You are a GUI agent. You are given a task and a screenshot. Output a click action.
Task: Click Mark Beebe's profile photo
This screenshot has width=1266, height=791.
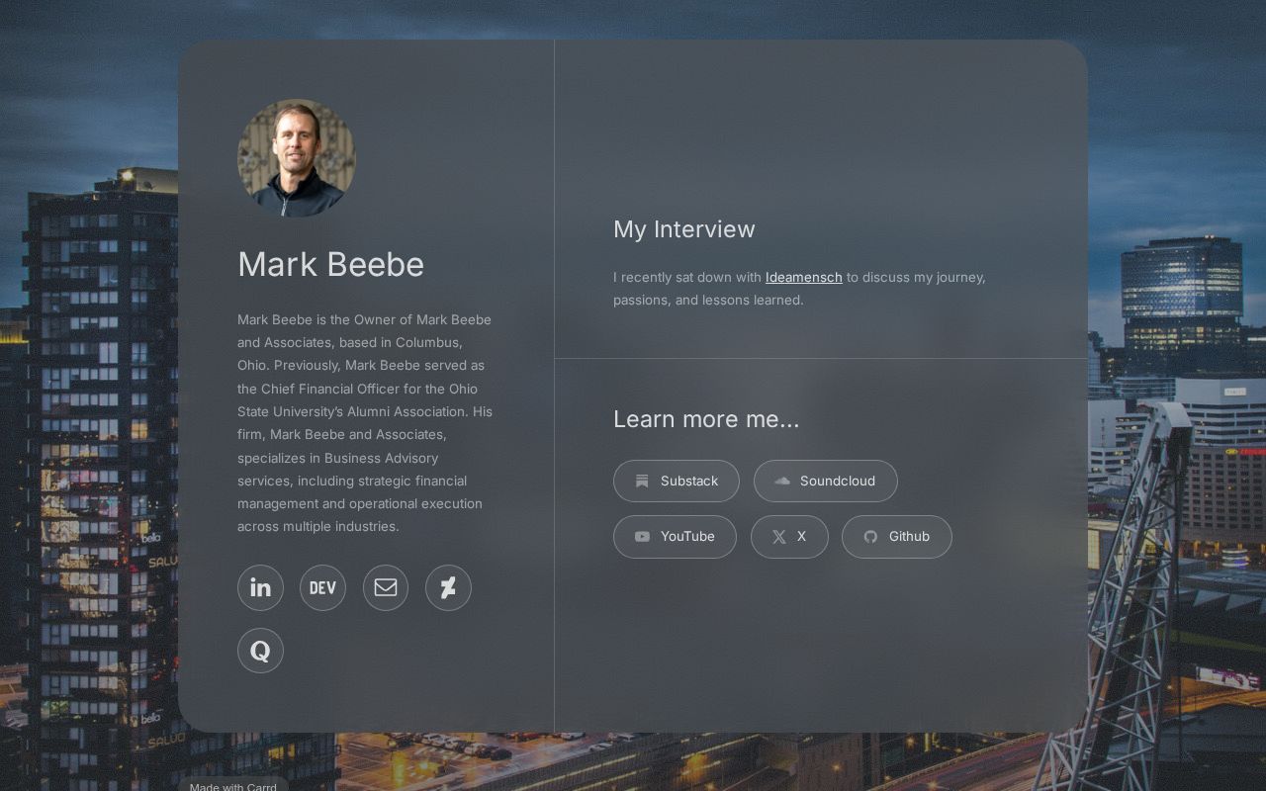pos(295,157)
